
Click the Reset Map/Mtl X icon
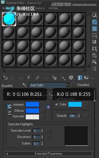[x=28, y=78]
